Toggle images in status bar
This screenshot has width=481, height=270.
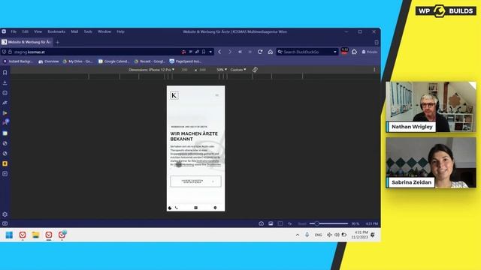(271, 223)
